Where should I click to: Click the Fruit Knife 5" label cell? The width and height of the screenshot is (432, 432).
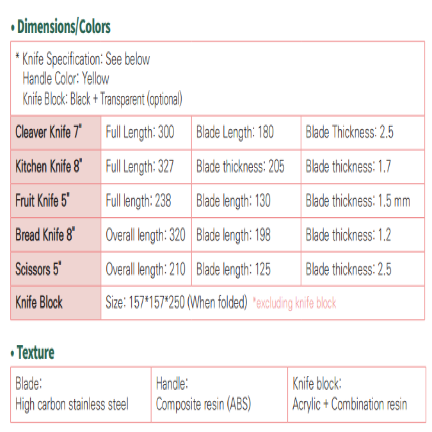43,200
